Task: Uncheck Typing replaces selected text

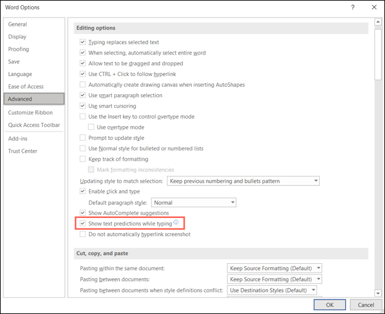Action: (x=84, y=43)
